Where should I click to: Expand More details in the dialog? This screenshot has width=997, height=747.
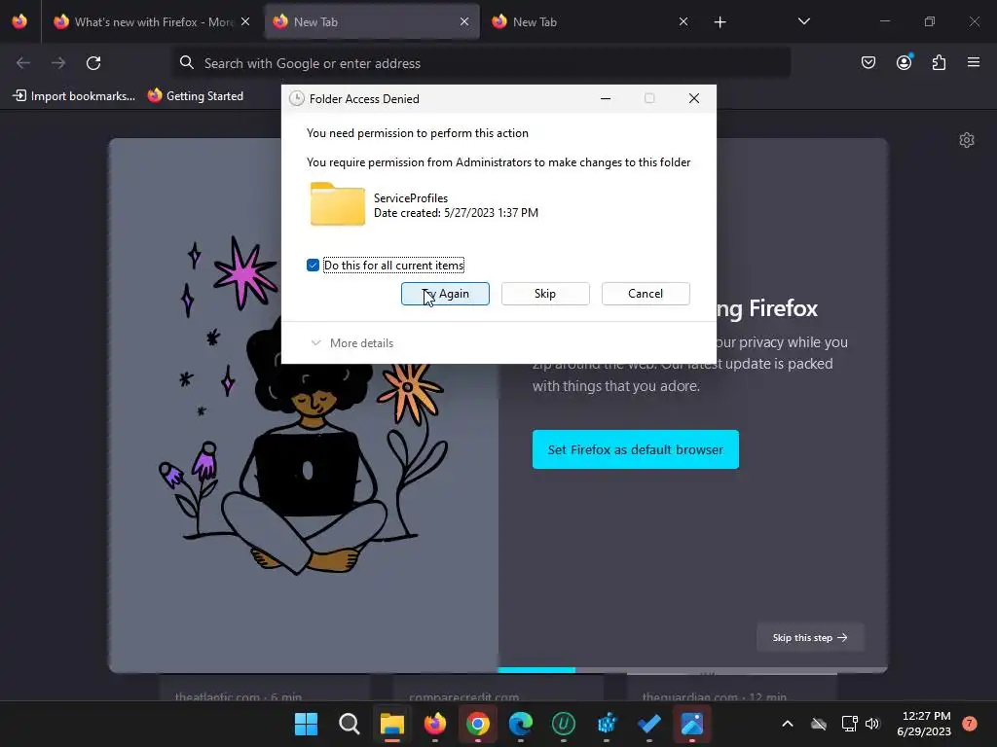(x=352, y=343)
